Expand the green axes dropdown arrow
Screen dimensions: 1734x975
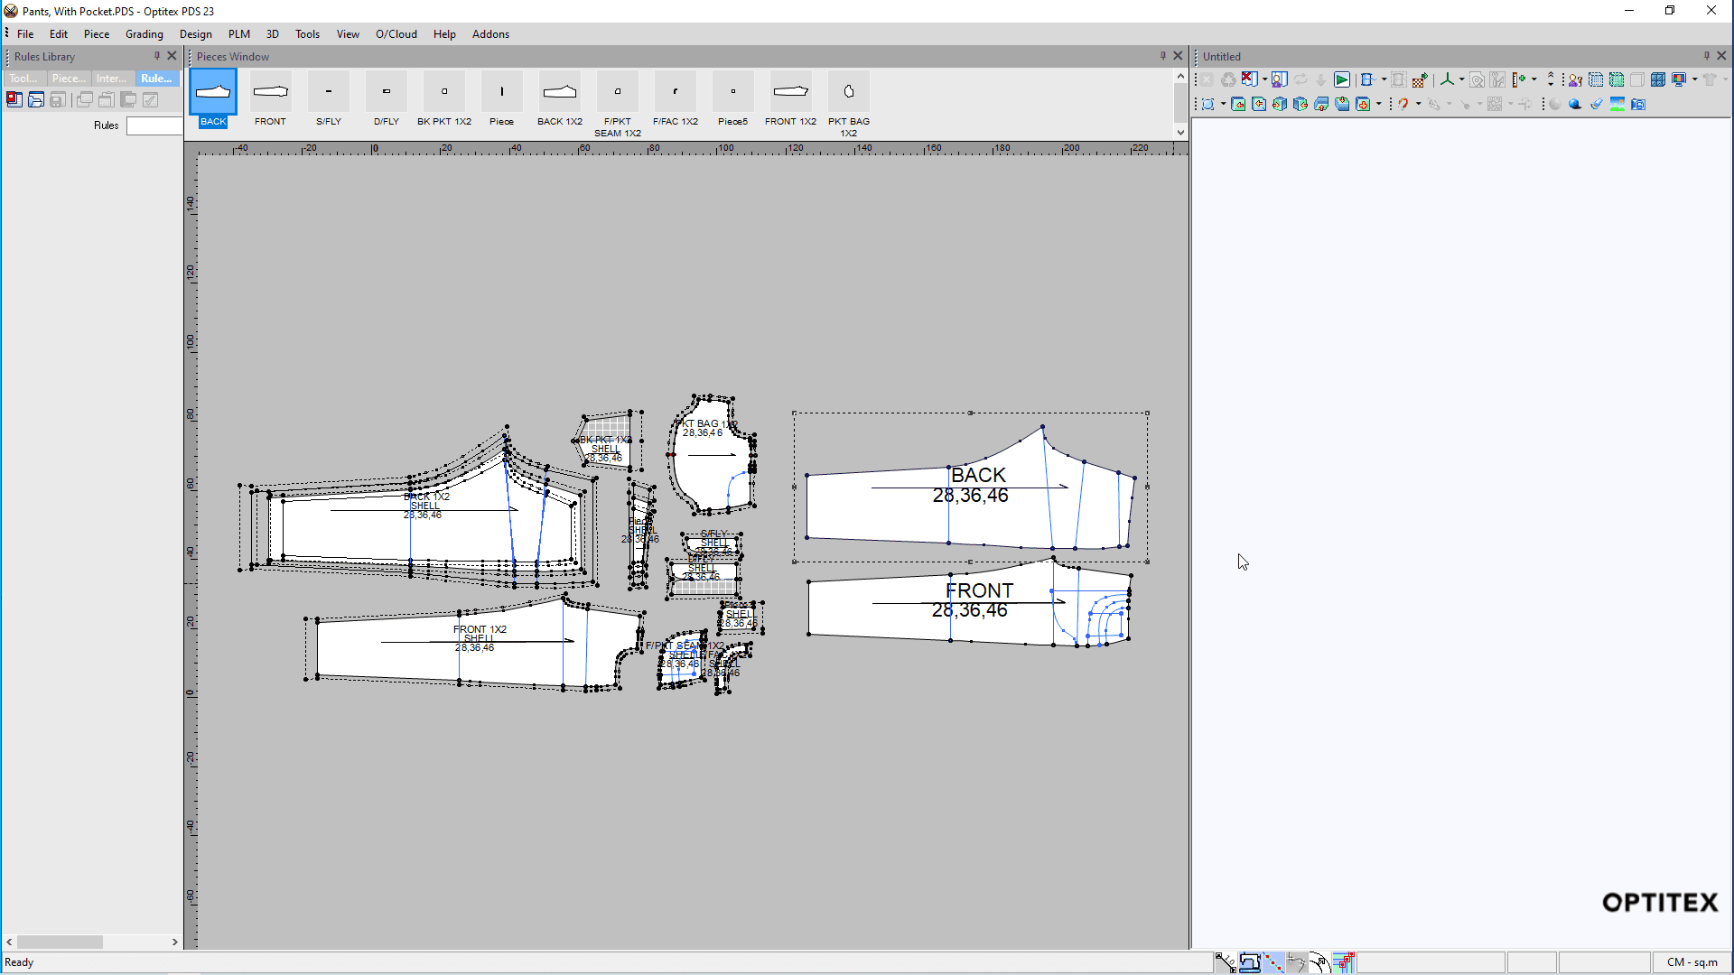coord(1461,79)
